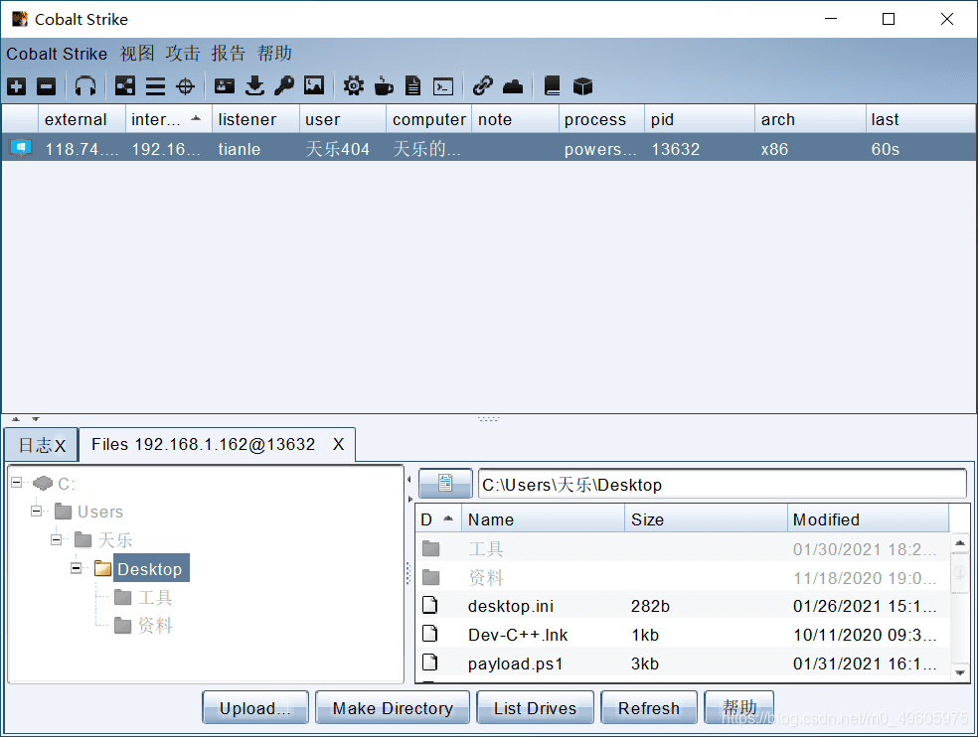Open the 攻击 menu
978x737 pixels.
pos(183,54)
